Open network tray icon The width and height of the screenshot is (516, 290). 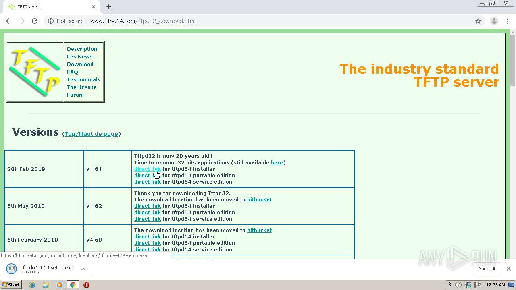click(468, 285)
